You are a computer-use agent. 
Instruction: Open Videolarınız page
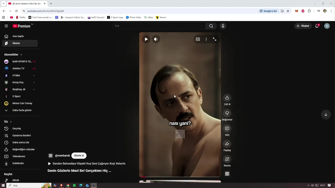tap(20, 156)
